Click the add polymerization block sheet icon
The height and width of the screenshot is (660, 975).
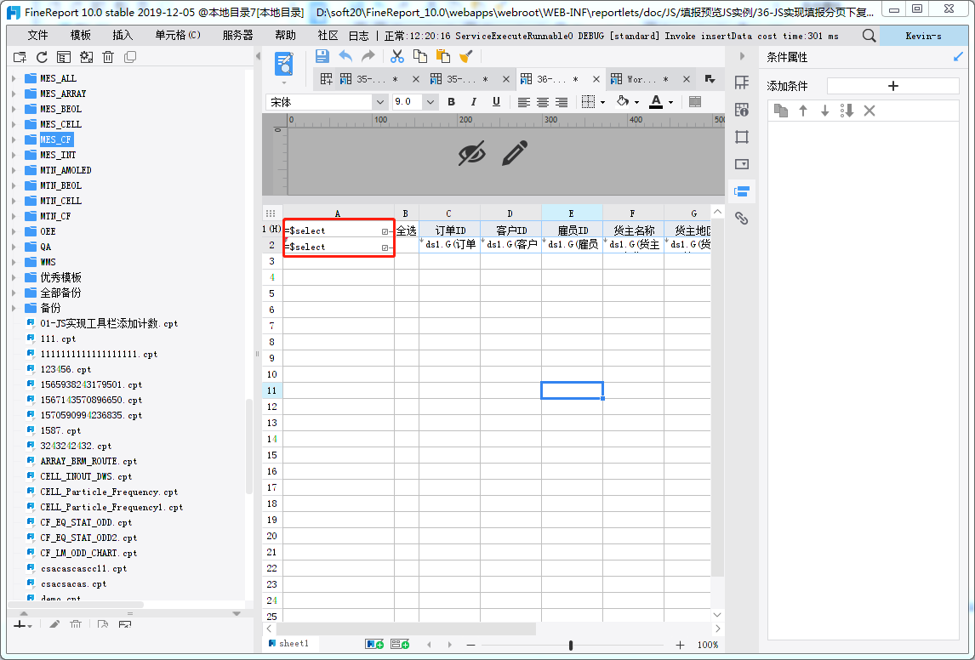(x=400, y=645)
